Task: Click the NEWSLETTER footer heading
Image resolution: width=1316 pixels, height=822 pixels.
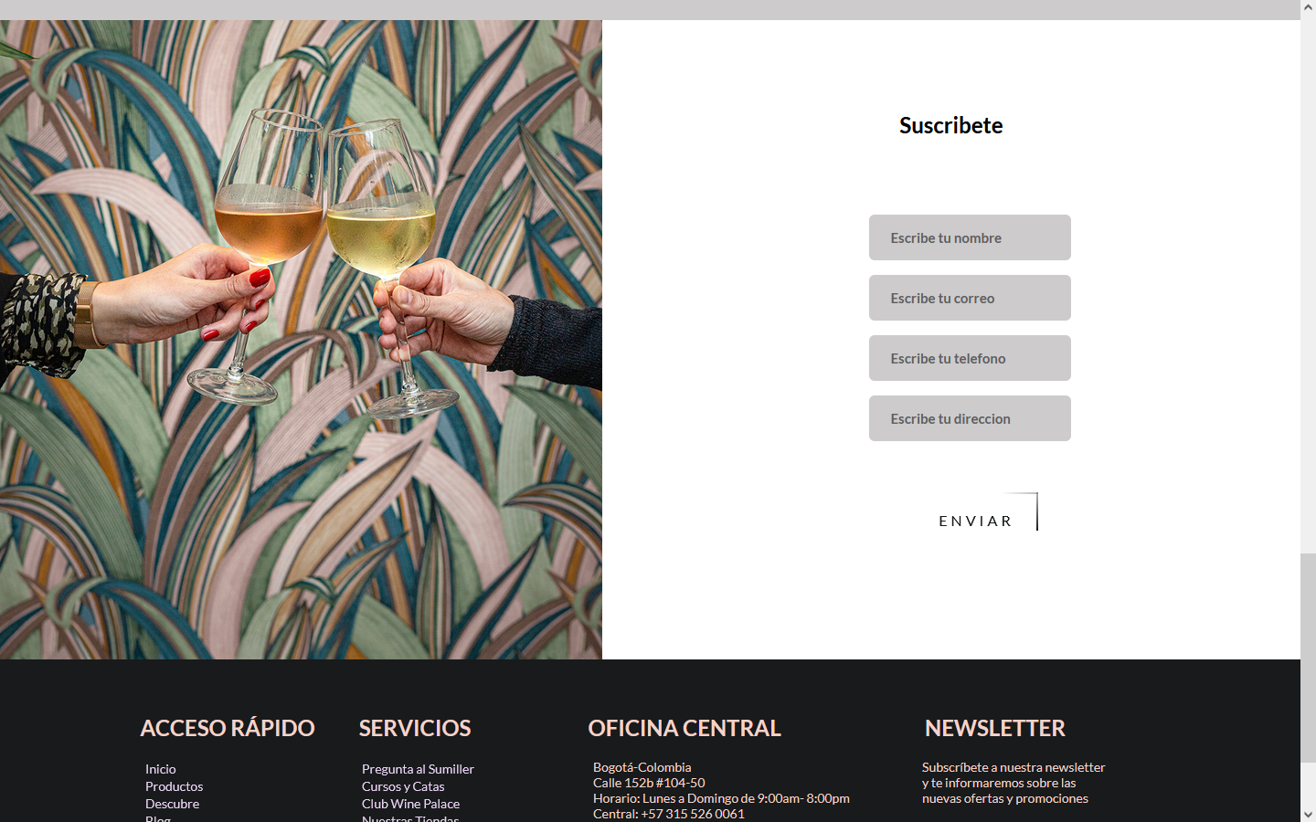Action: pyautogui.click(x=995, y=728)
